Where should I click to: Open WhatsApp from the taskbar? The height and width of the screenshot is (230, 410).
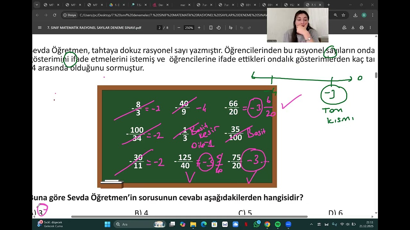point(257,224)
